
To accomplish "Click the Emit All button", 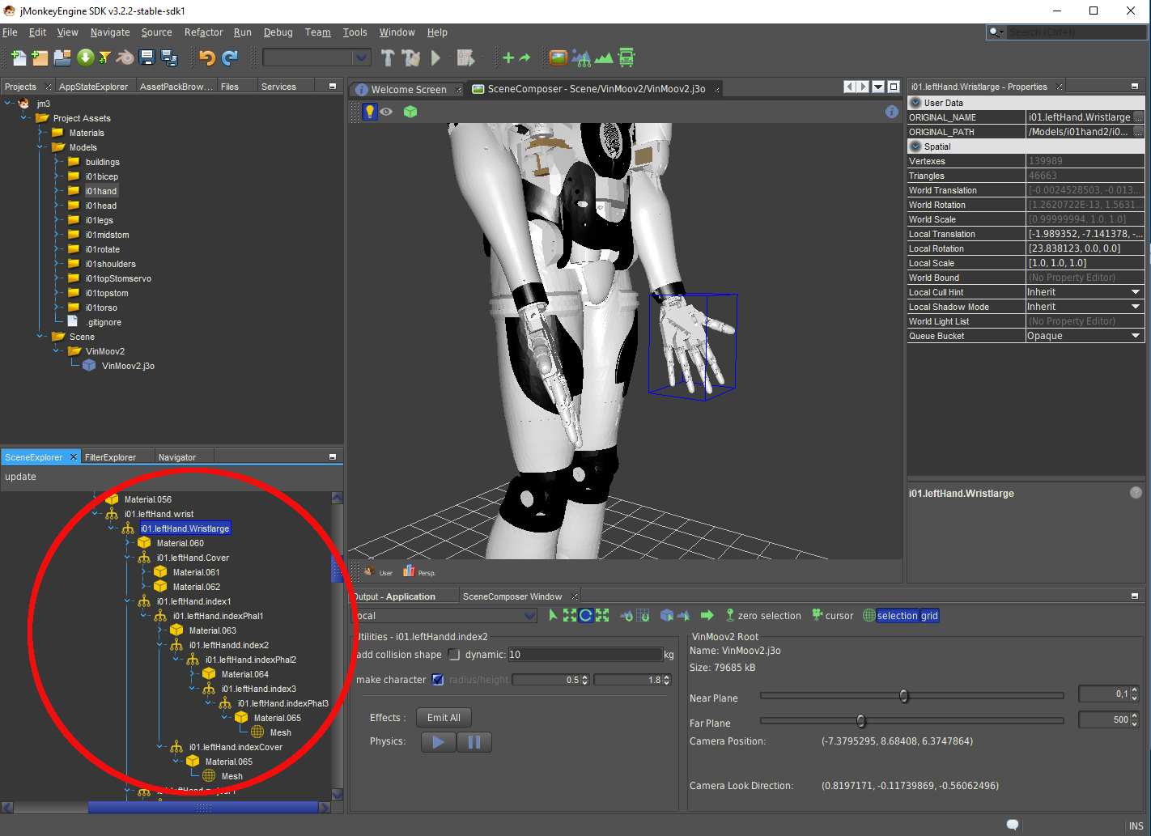I will 444,718.
